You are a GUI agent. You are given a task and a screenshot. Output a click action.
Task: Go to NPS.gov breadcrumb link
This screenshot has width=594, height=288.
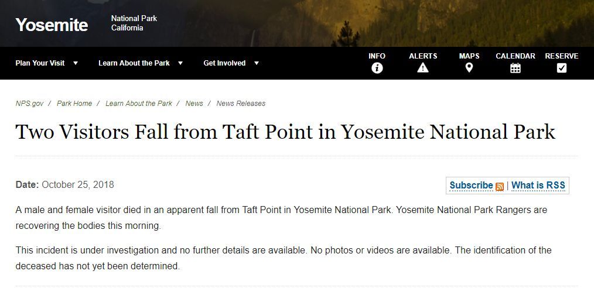pyautogui.click(x=29, y=104)
